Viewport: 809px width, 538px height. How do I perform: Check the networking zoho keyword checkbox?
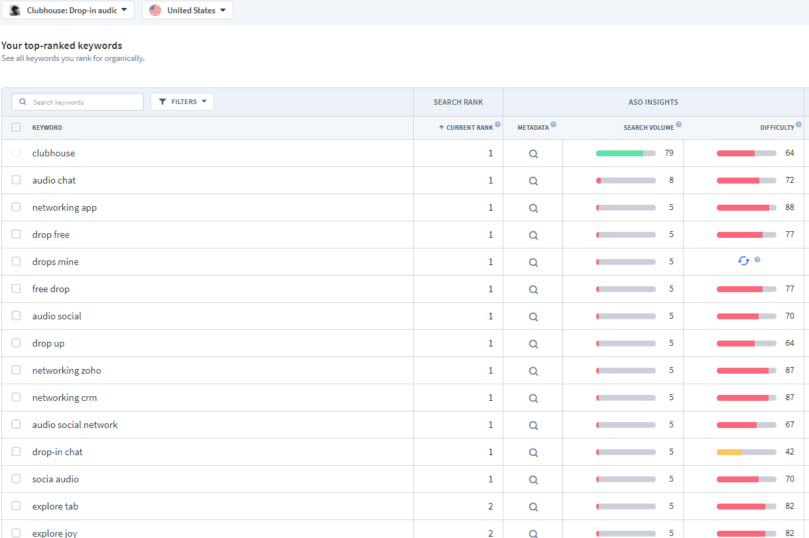coord(17,370)
